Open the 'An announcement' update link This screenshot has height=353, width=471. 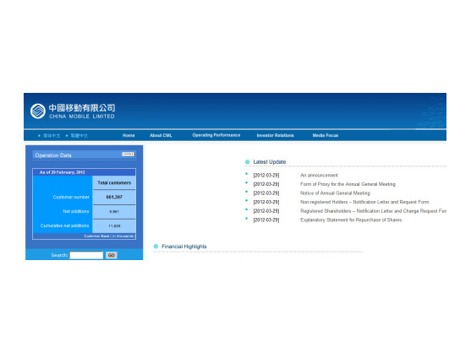coord(319,175)
